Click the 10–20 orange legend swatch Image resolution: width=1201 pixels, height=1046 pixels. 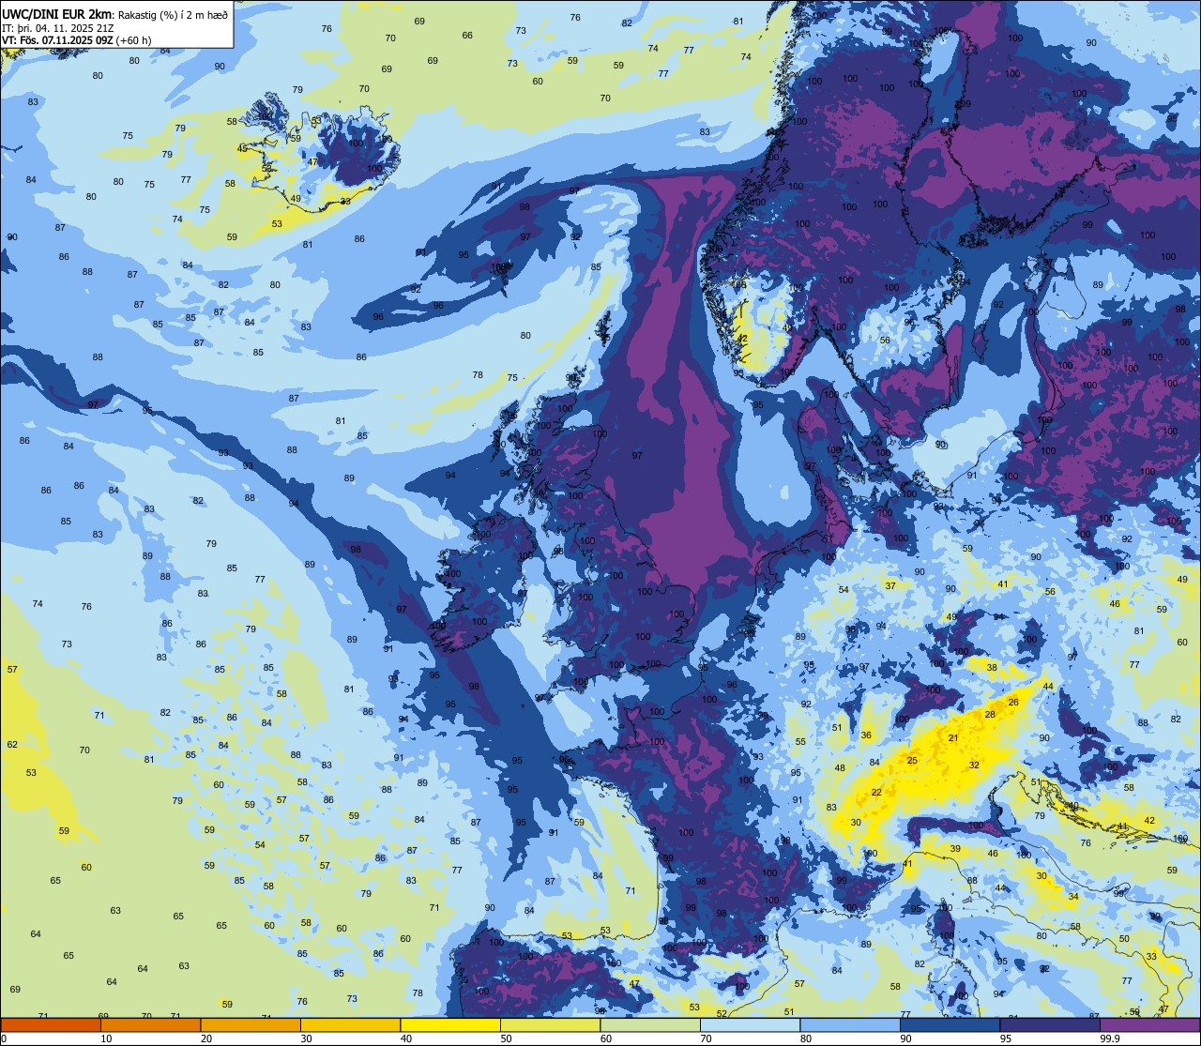coord(150,1024)
